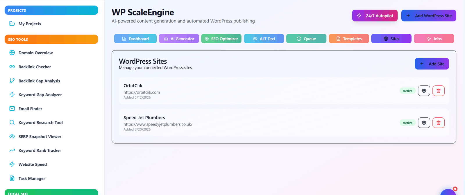
Task: Click the SERP Snapshot Viewer eye icon
Action: pyautogui.click(x=12, y=137)
